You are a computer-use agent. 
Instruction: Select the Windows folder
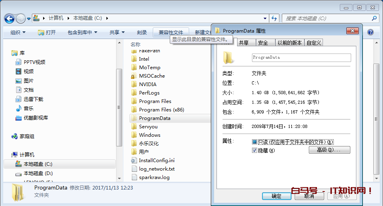(x=150, y=135)
